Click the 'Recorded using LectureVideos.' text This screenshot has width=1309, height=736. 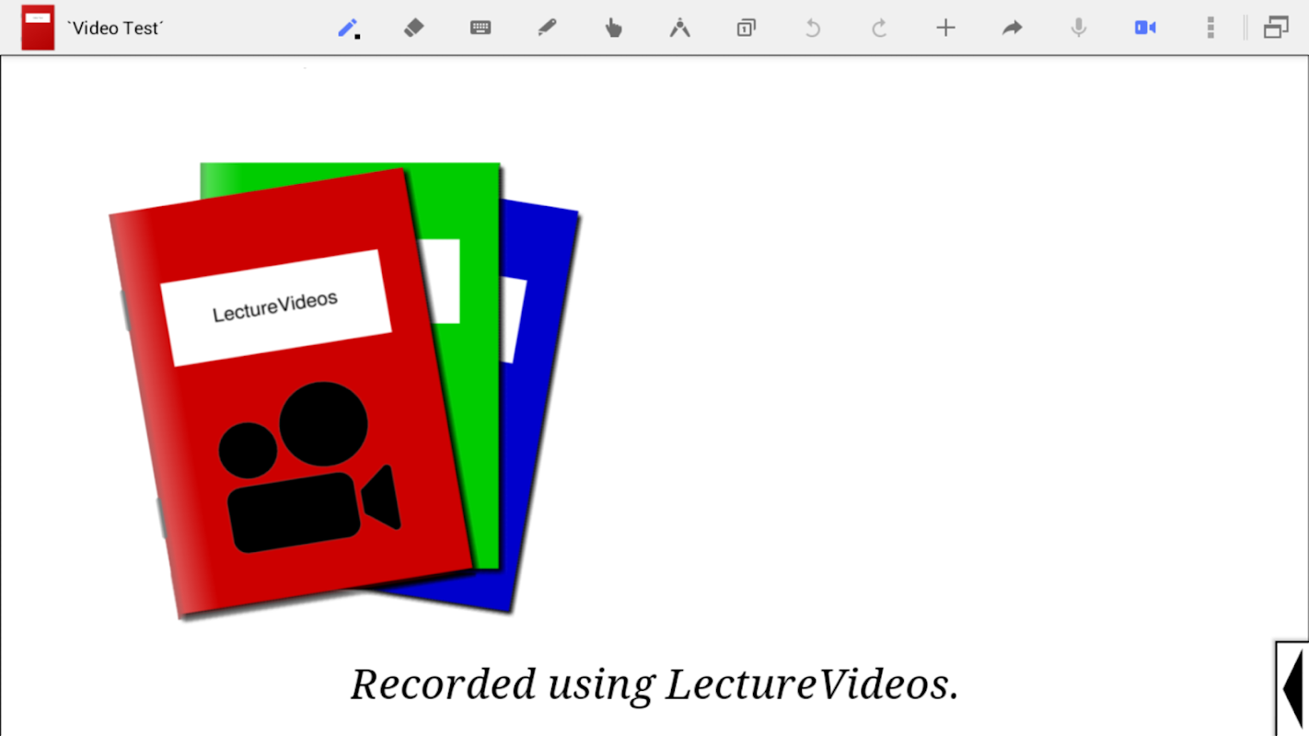pos(654,684)
